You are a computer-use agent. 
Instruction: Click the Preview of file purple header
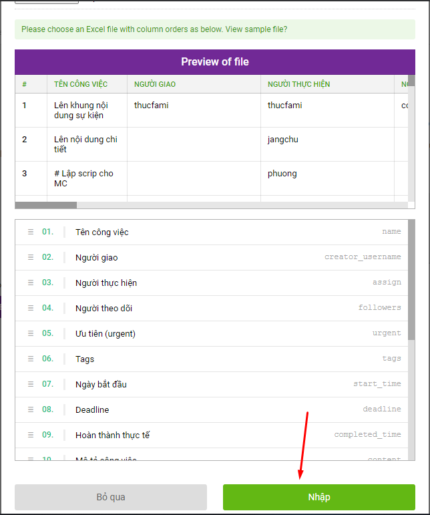tap(215, 61)
